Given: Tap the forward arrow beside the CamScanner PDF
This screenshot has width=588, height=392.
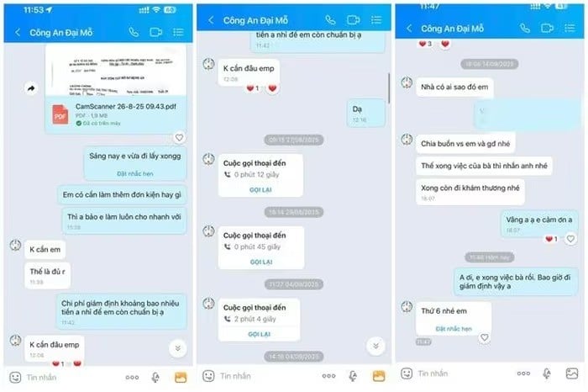Looking at the screenshot, I should point(31,88).
